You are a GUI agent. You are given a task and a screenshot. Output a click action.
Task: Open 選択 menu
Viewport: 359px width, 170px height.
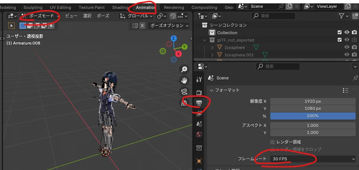coord(87,16)
